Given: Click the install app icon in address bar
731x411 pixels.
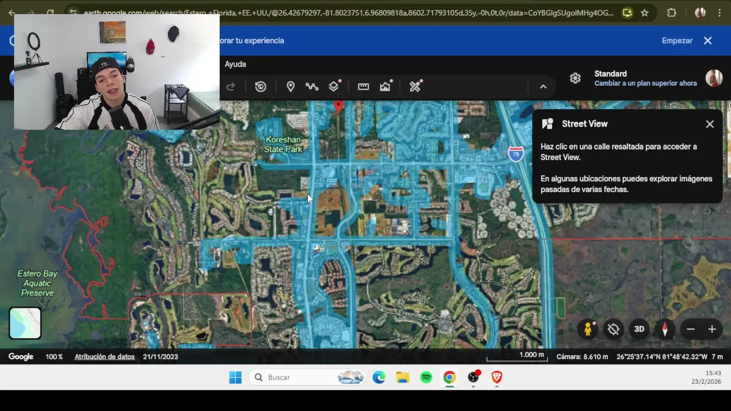Looking at the screenshot, I should click(x=628, y=13).
